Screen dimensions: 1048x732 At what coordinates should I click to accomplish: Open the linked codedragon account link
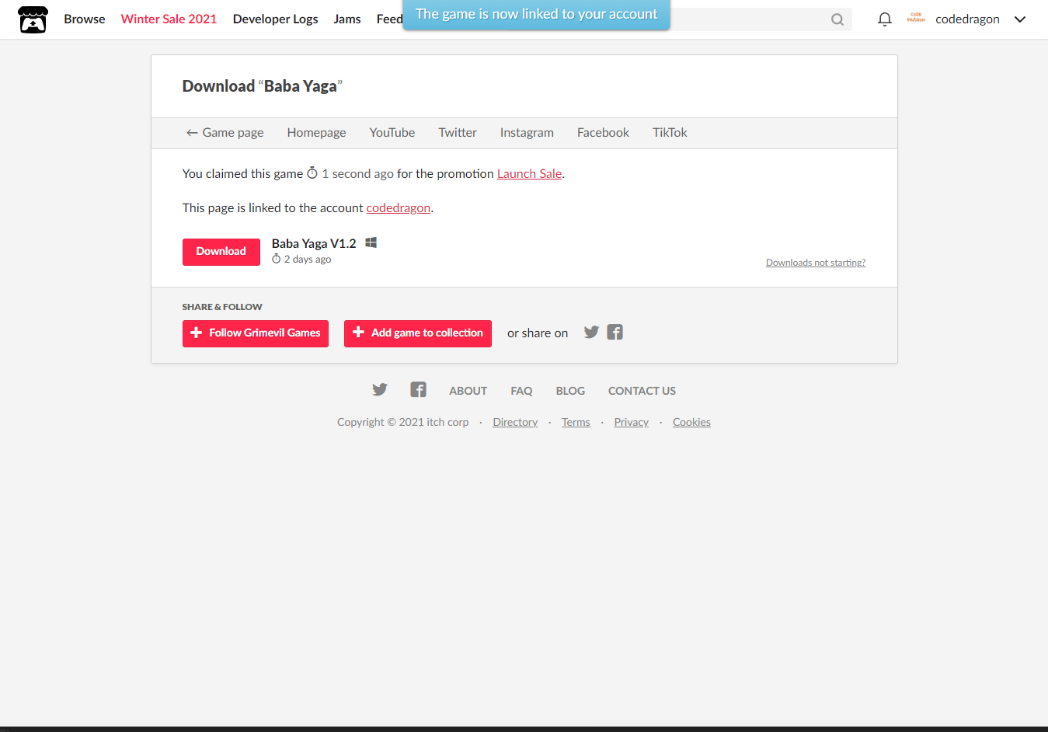click(x=398, y=208)
